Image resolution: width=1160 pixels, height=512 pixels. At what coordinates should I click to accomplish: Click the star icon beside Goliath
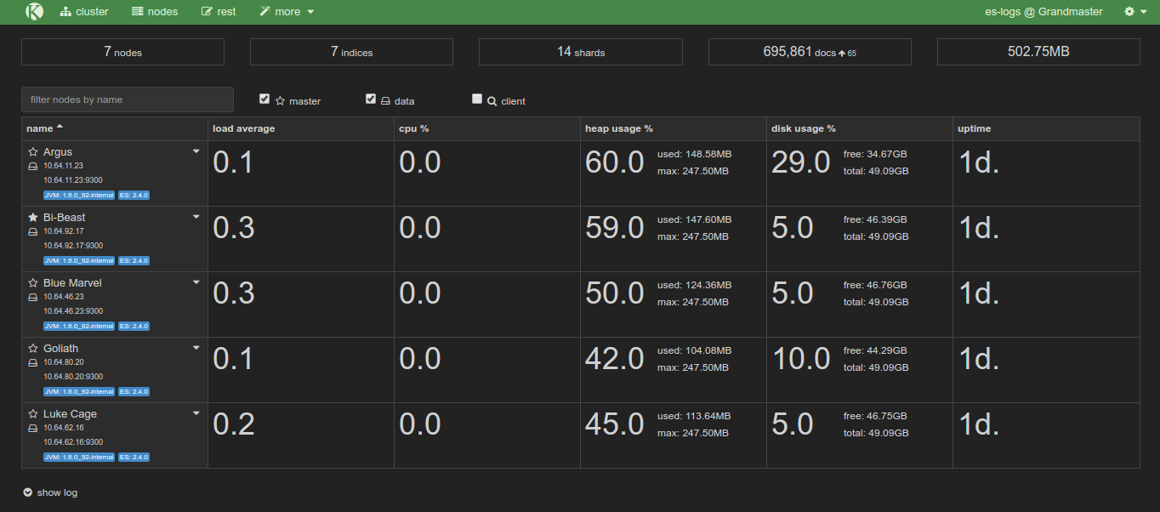pyautogui.click(x=33, y=349)
